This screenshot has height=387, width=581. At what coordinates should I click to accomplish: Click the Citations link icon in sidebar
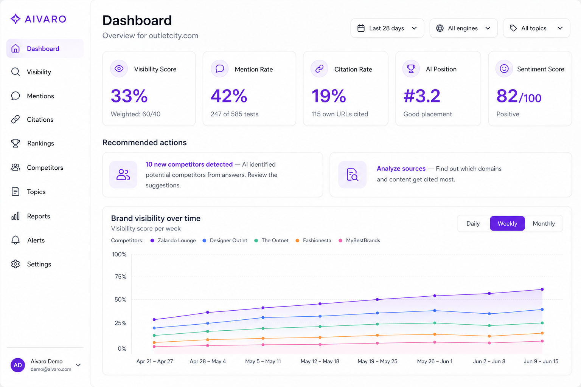[x=16, y=119]
